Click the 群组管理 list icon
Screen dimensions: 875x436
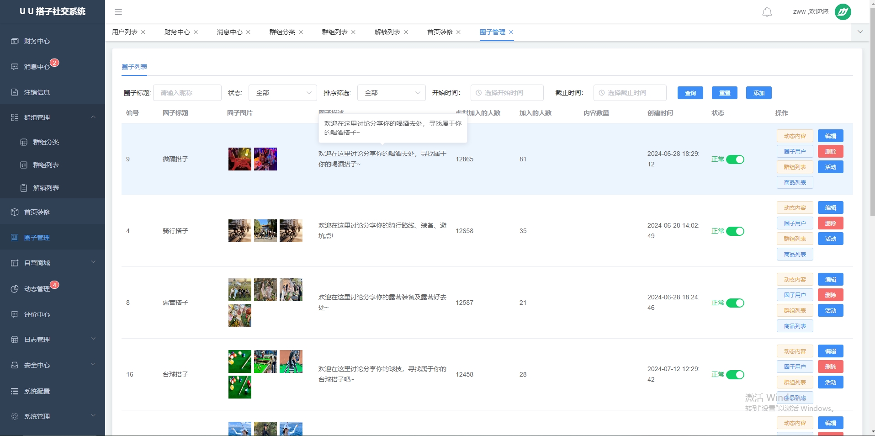(x=15, y=117)
